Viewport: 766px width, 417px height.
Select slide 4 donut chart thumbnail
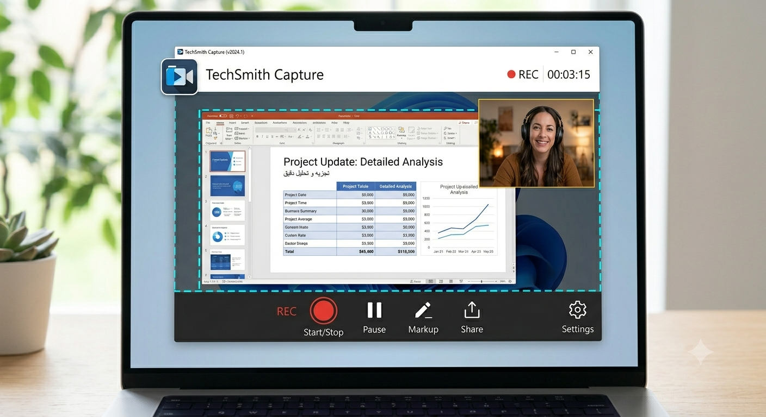coord(227,235)
